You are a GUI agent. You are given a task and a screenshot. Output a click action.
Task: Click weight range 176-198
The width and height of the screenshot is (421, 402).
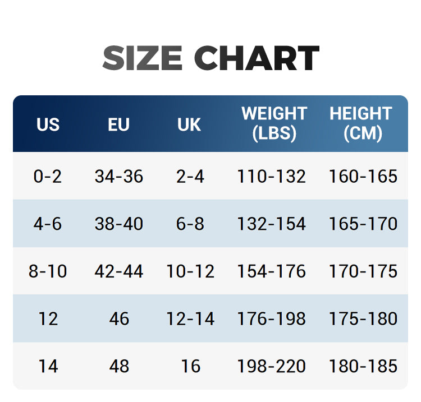click(272, 318)
